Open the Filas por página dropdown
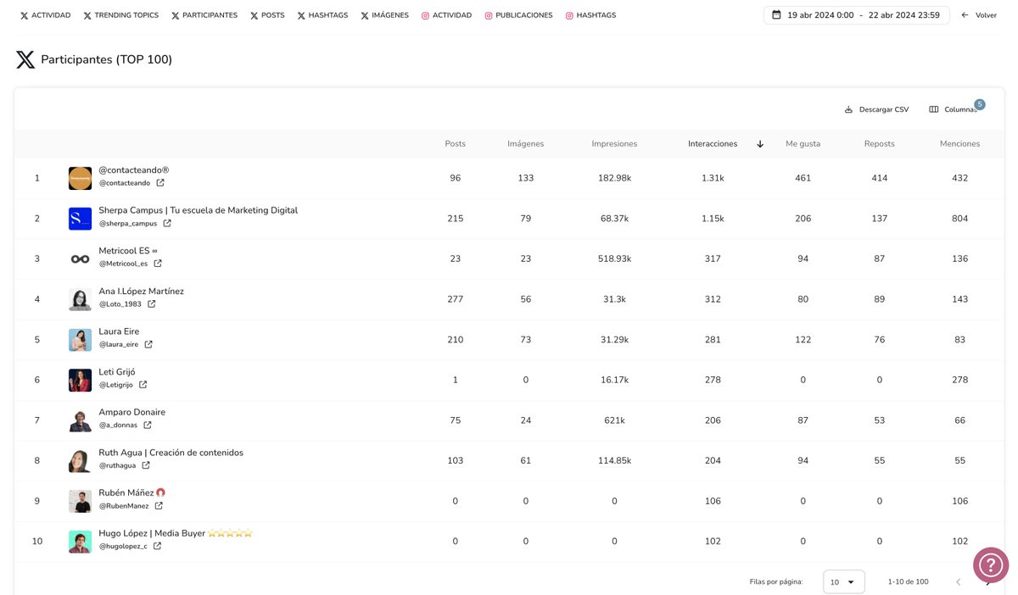The image size is (1018, 595). click(x=842, y=582)
